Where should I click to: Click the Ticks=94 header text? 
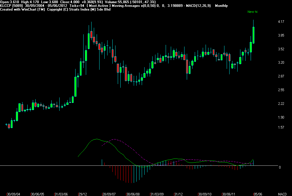tap(77, 6)
